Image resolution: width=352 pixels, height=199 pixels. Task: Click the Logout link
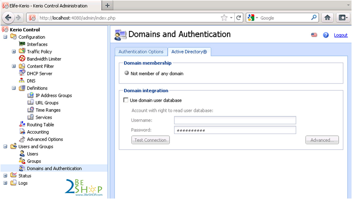[341, 35]
